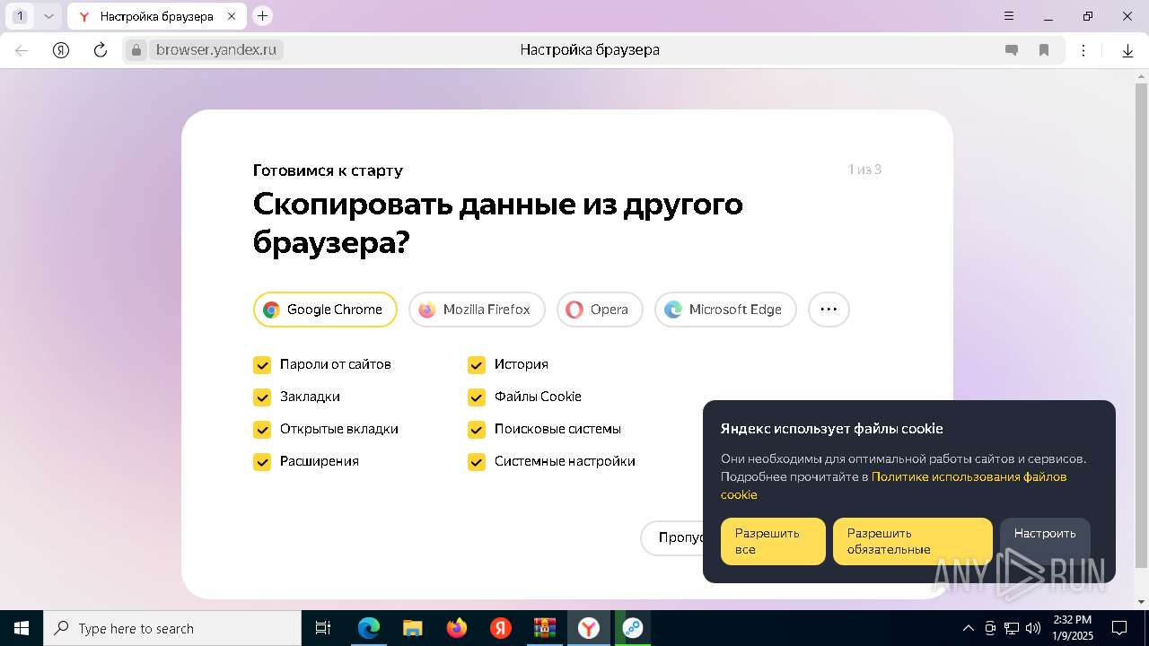Screen dimensions: 1149x646
Task: Open a new tab with plus button
Action: (x=262, y=16)
